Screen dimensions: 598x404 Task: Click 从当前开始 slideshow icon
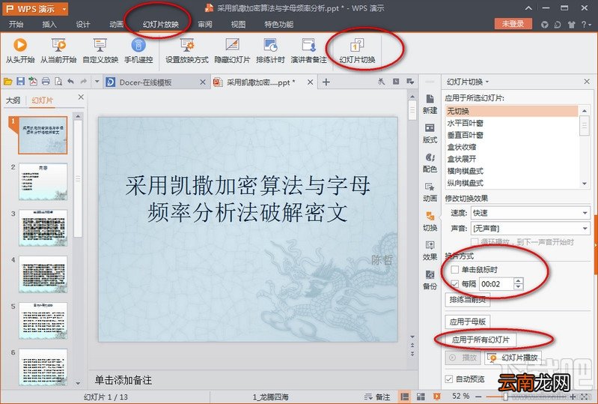point(58,50)
